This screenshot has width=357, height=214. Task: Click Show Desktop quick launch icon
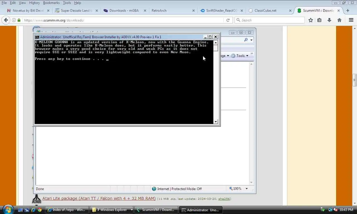tap(20, 210)
